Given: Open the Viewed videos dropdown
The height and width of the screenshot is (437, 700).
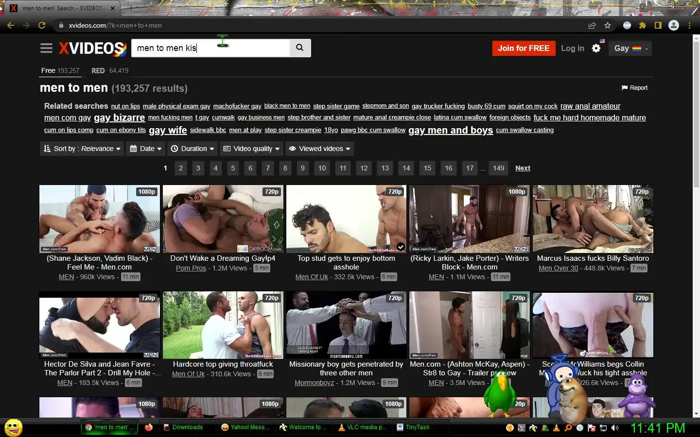Looking at the screenshot, I should click(319, 149).
